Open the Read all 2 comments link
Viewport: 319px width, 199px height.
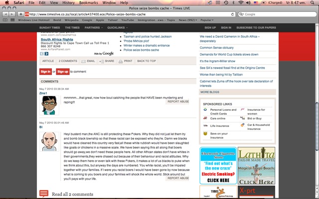(72, 194)
